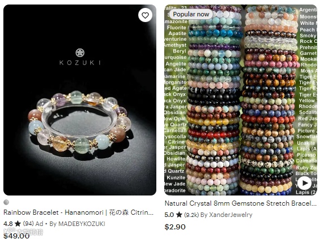
Task: Click the Kozuki flower emblem logo
Action: (80, 53)
